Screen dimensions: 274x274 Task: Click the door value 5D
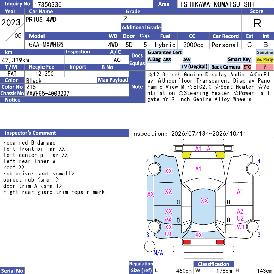click(129, 45)
